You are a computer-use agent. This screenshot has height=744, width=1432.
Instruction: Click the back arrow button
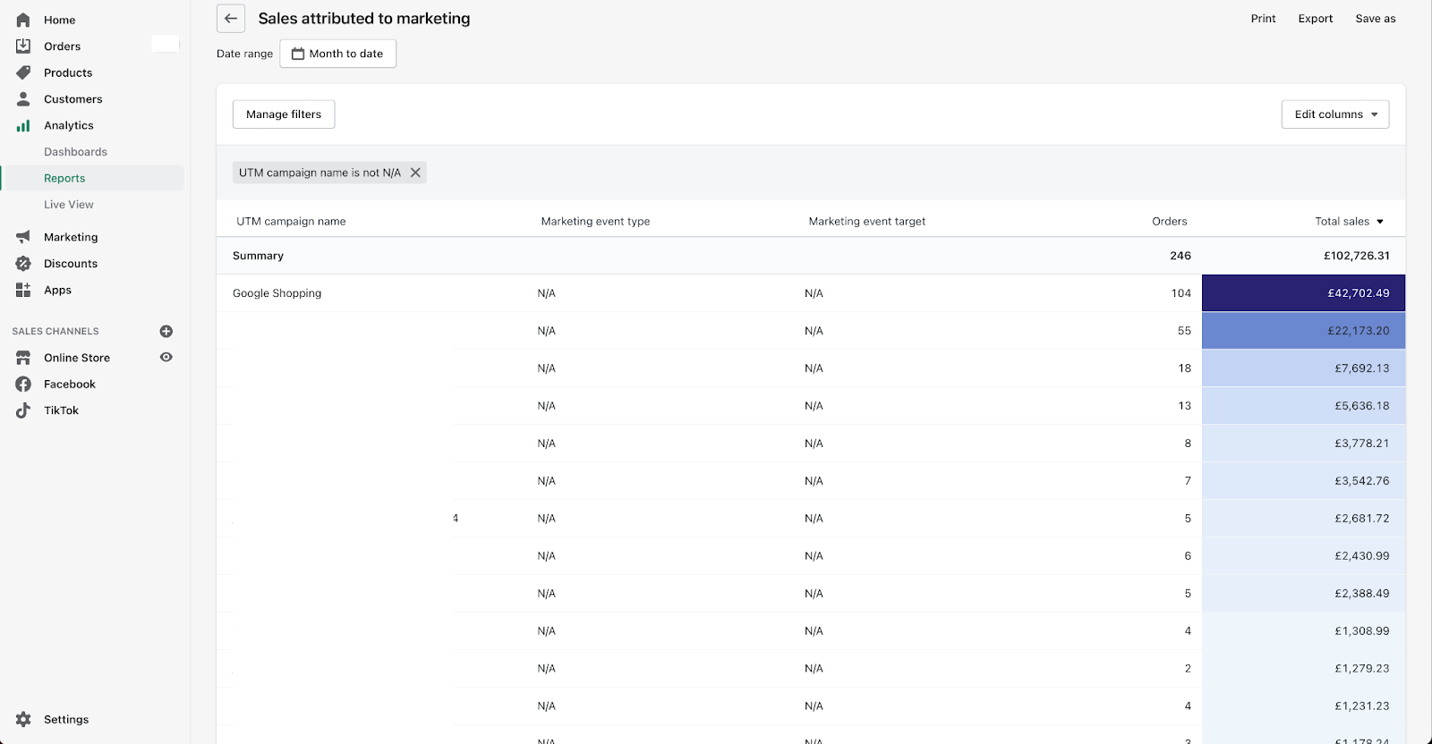[231, 19]
